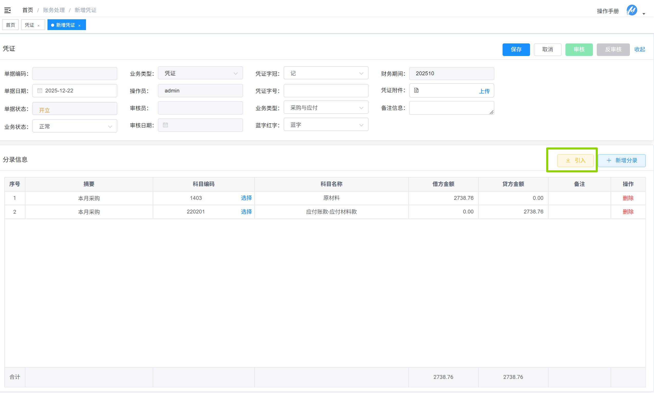Click the 引入 import button
Viewport: 654px width, 393px height.
(575, 161)
